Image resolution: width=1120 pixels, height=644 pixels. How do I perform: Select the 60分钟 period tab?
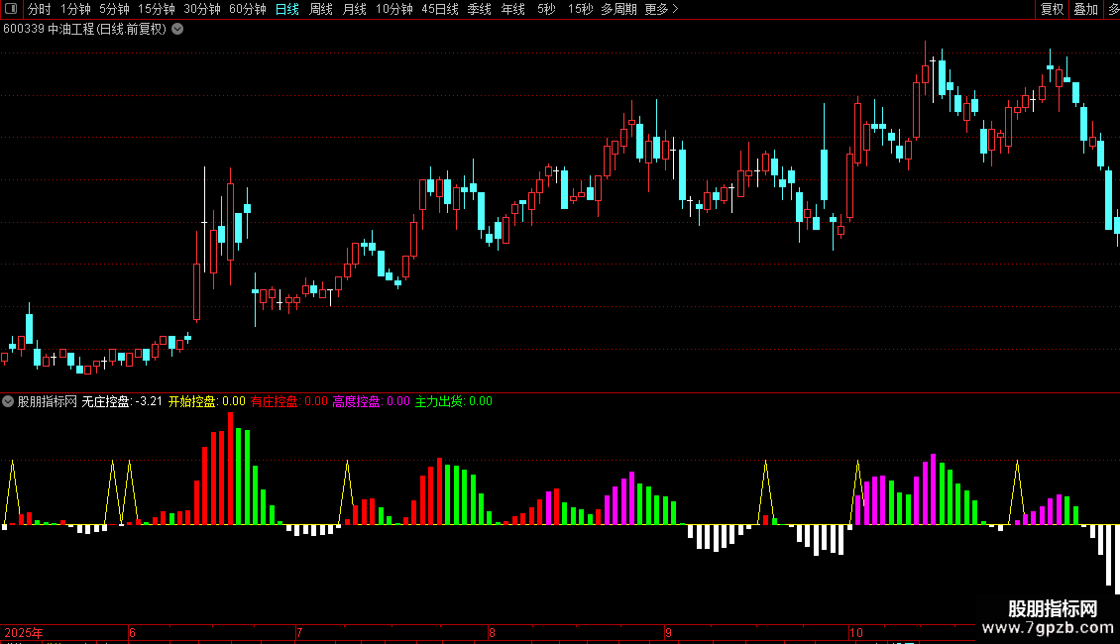(247, 9)
